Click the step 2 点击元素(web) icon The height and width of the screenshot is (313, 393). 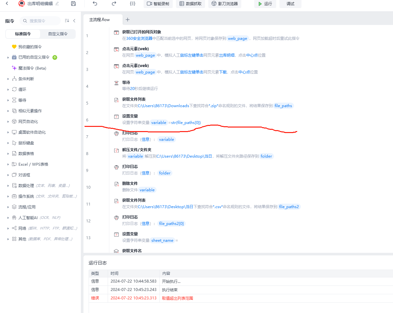[x=116, y=49]
